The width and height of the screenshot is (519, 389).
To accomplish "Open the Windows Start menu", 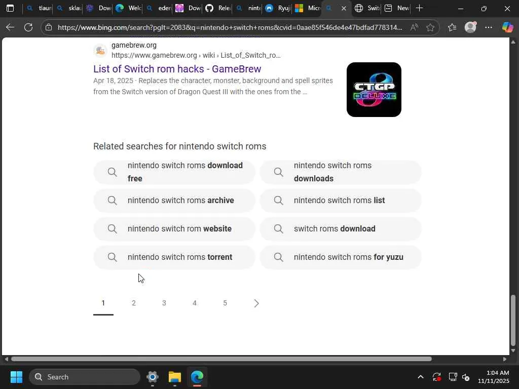I will coord(16,377).
